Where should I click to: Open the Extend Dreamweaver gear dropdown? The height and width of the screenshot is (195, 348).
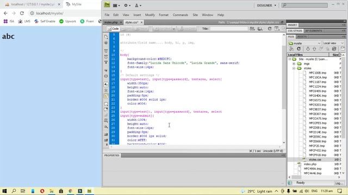click(x=127, y=5)
